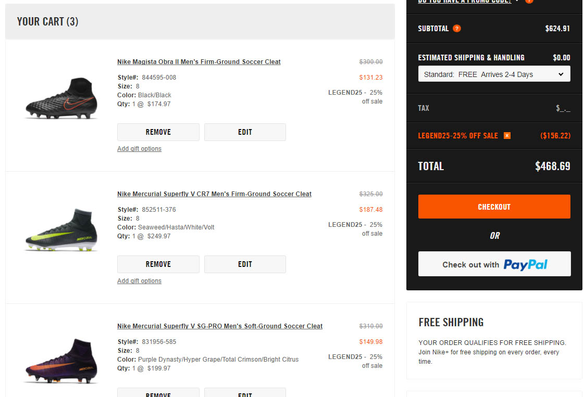The image size is (584, 397).
Task: Open the Standard shipping method dropdown
Action: [494, 74]
